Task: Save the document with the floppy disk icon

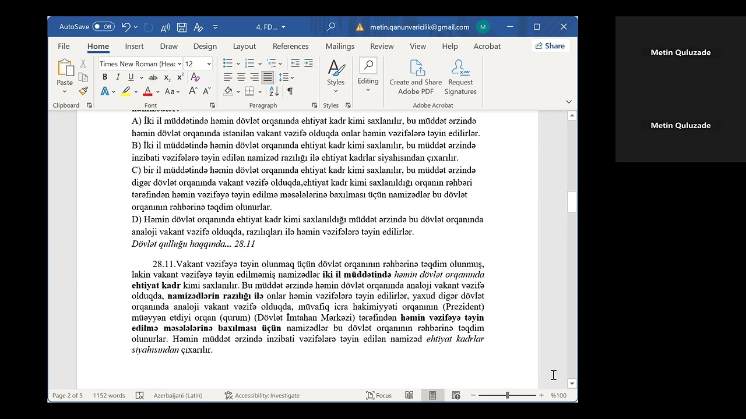Action: [x=182, y=27]
